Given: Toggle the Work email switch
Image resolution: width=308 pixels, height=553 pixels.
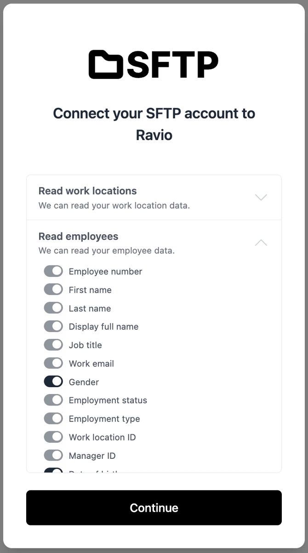Looking at the screenshot, I should pos(53,363).
